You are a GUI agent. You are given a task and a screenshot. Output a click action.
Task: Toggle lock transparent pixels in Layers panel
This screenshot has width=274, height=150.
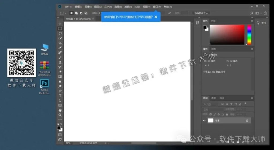pos(211,115)
